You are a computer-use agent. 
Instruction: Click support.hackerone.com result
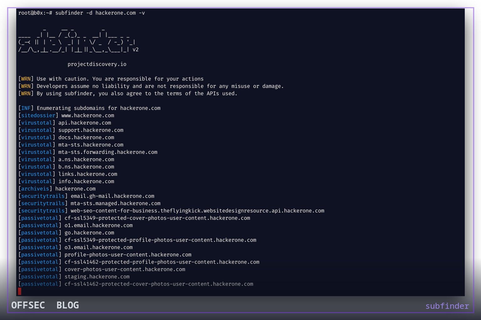tap(91, 130)
